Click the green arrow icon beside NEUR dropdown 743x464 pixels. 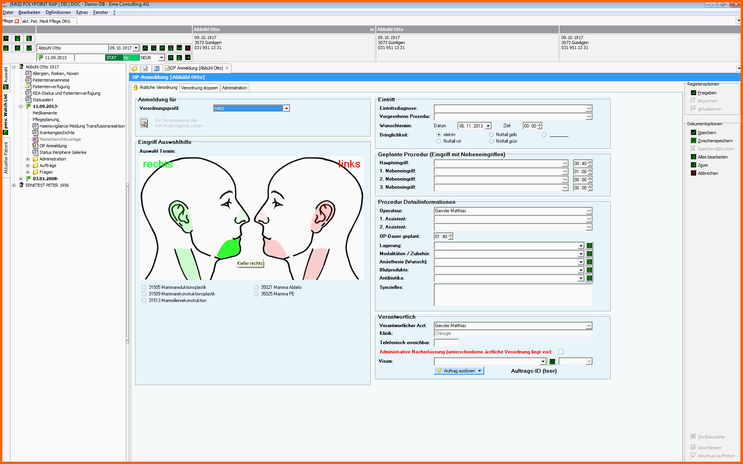pos(188,58)
